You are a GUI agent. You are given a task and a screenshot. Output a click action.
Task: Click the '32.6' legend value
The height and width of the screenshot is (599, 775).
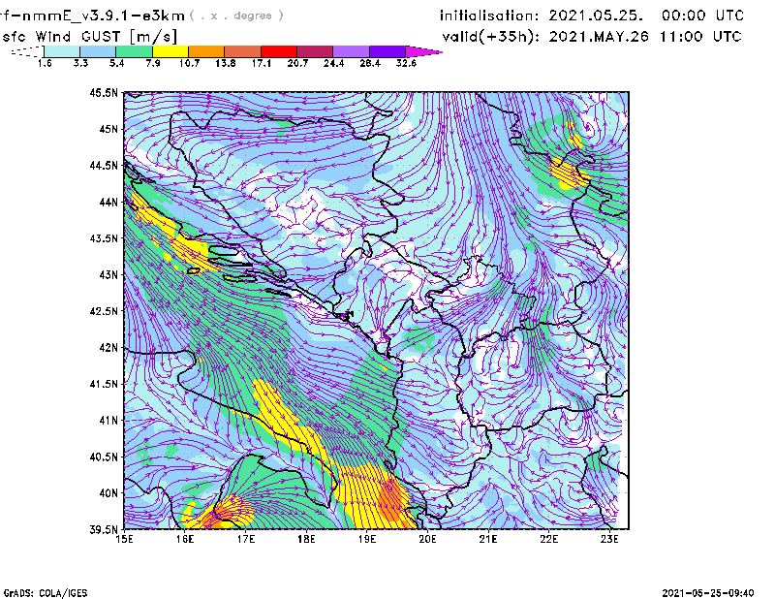pos(406,63)
